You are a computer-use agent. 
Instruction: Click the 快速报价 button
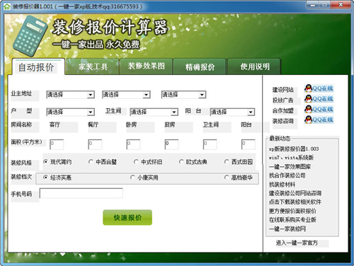[127, 217]
